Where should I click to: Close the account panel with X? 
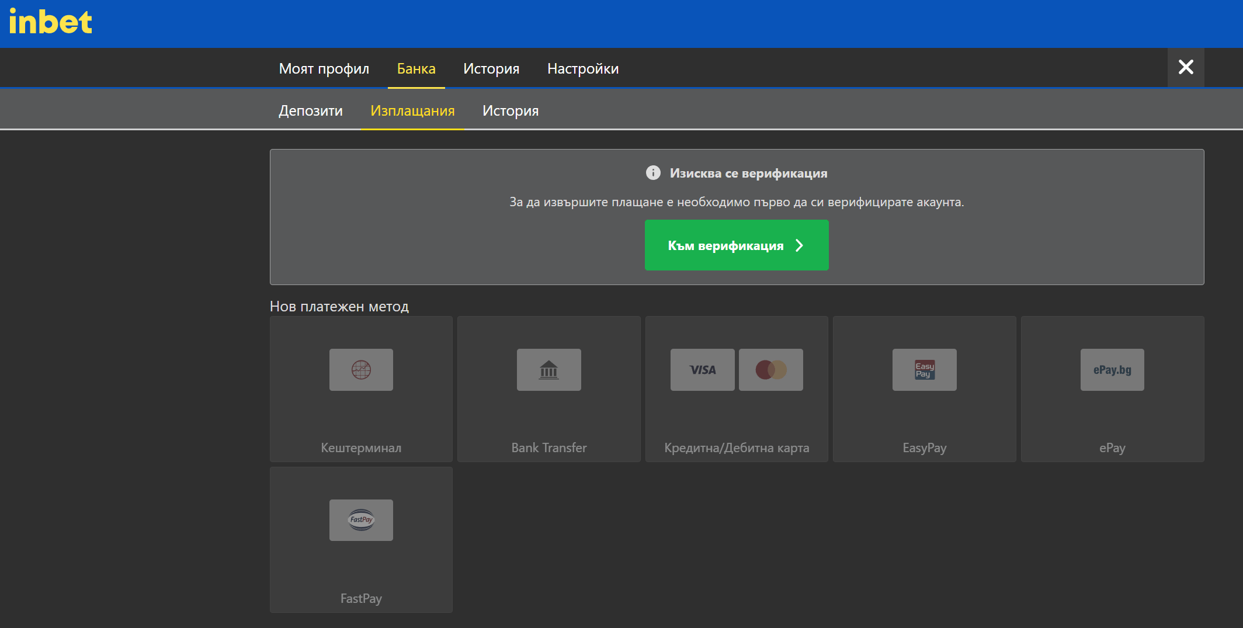click(1186, 67)
